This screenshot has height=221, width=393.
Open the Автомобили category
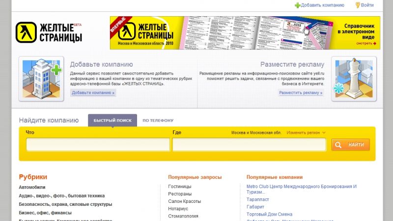(32, 187)
